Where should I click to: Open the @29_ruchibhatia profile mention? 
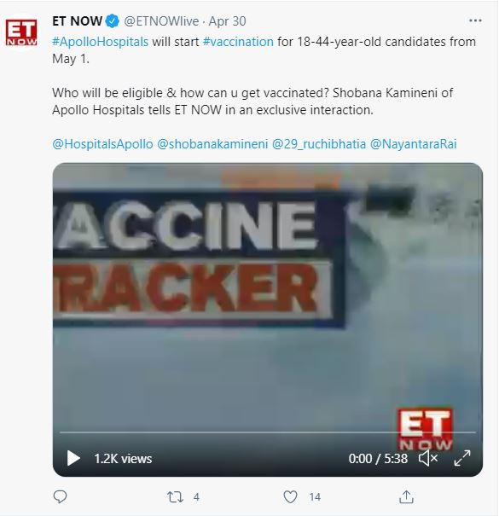tap(319, 144)
